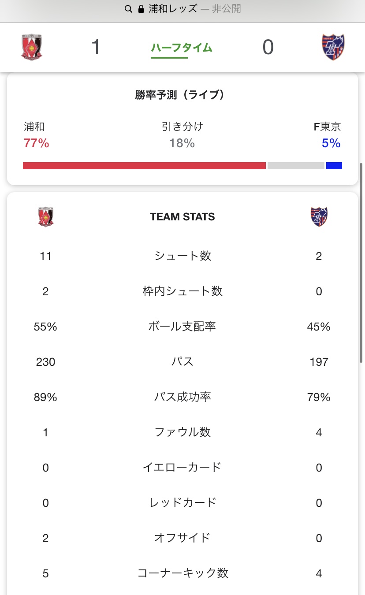Screen dimensions: 365x595
Task: Tap the 浦和 77% win prediction
Action: click(36, 135)
